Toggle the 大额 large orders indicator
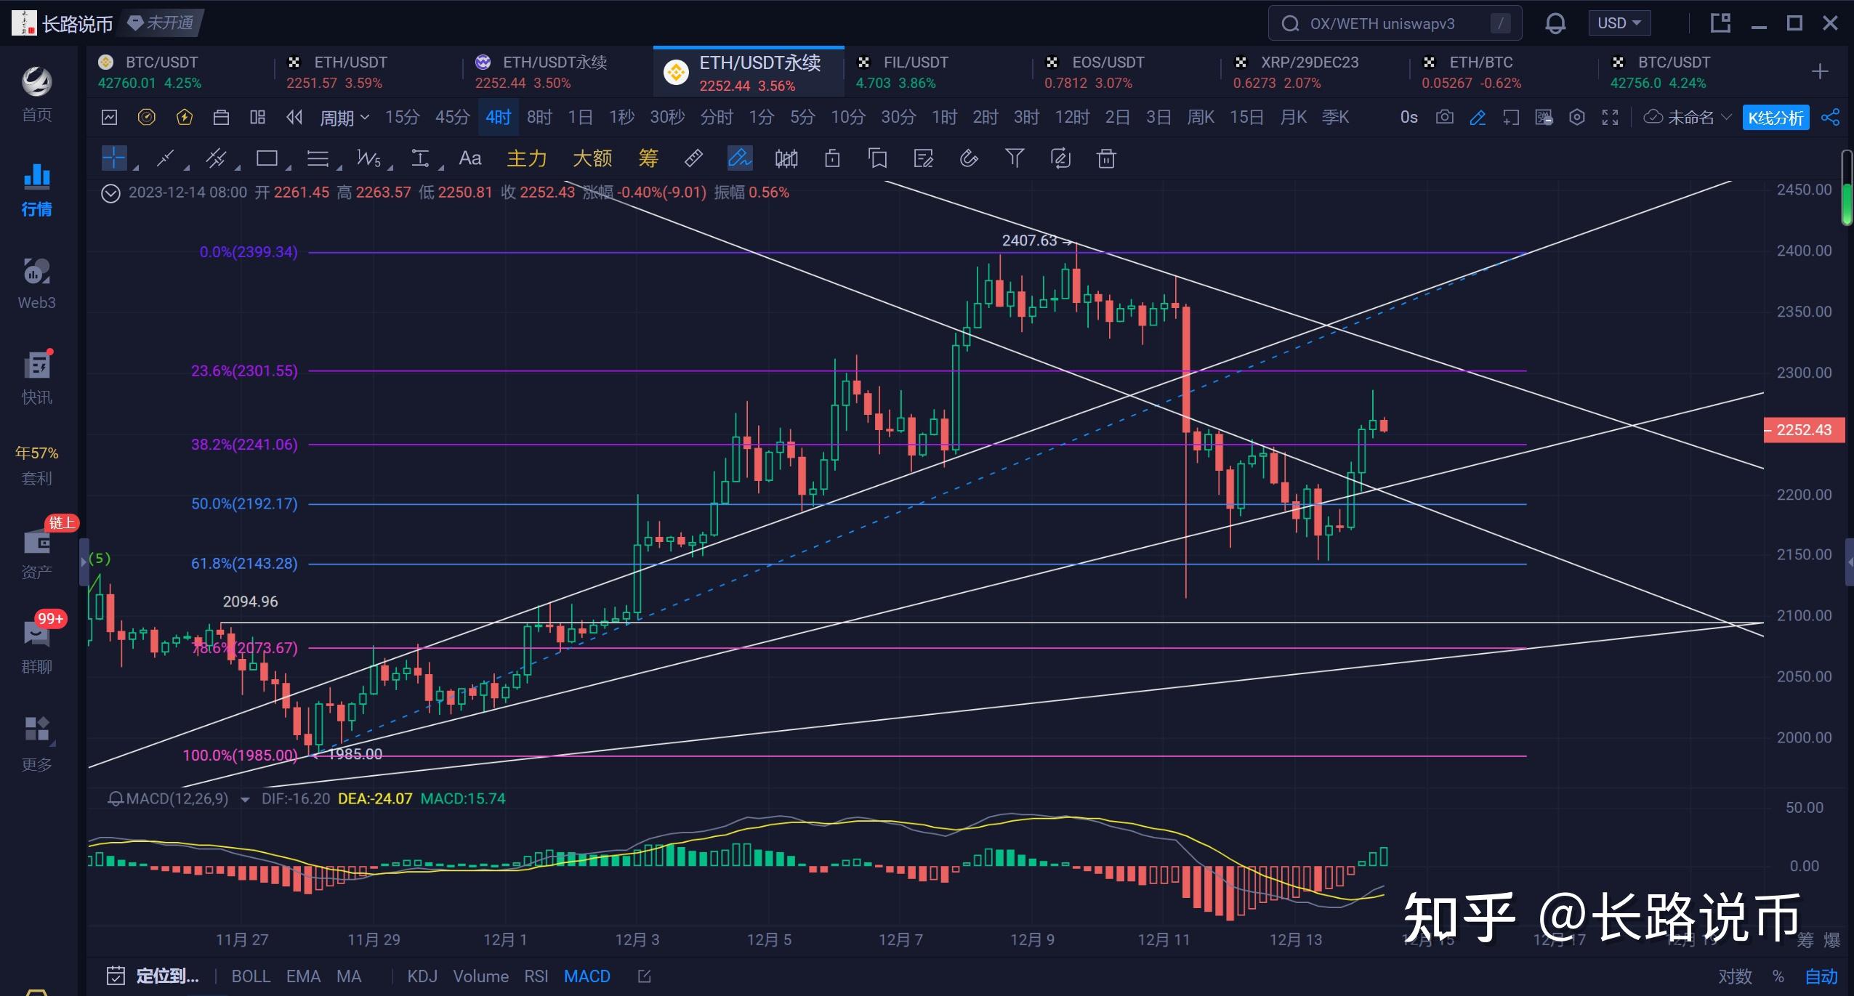Viewport: 1854px width, 996px height. [x=592, y=158]
